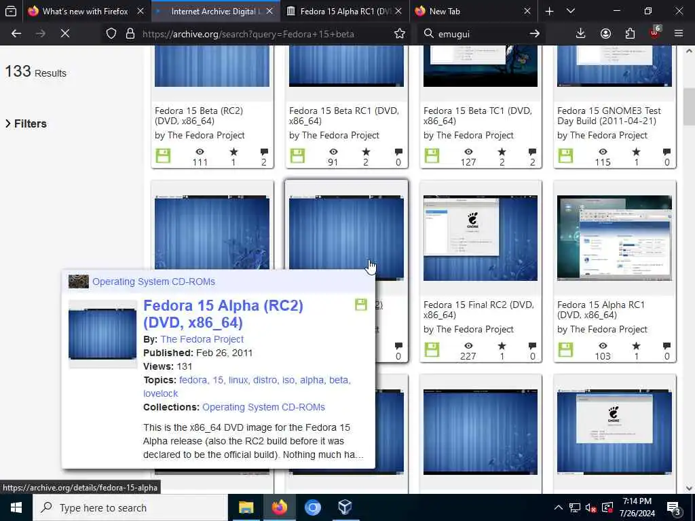Open Fedora 15 Alpha (RC2) popup title
This screenshot has width=695, height=521.
(223, 313)
